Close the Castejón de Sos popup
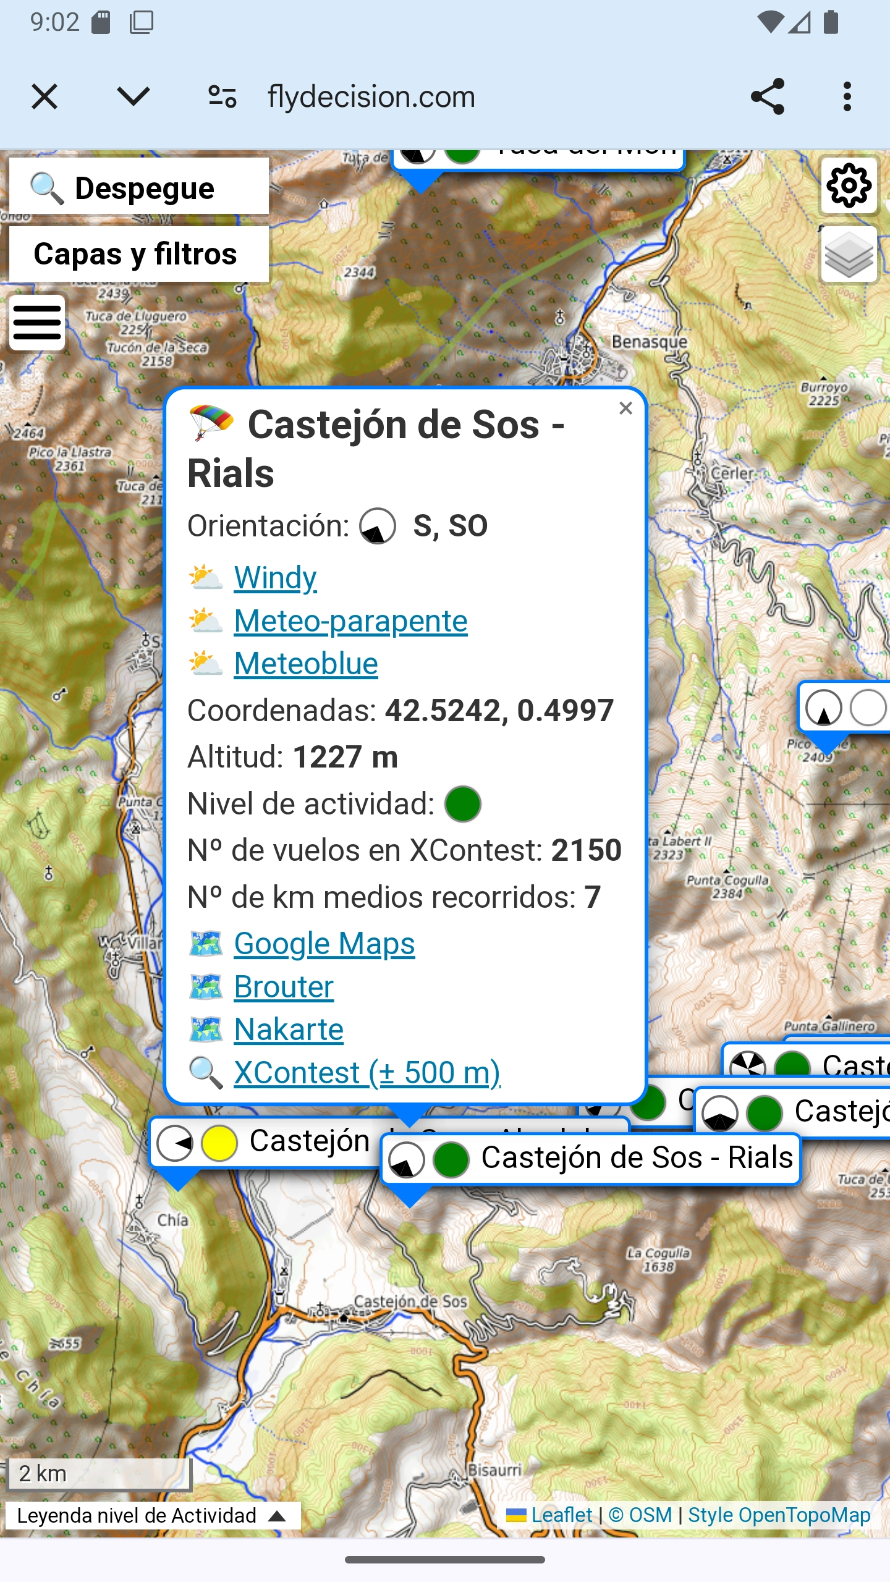The width and height of the screenshot is (890, 1582). 625,408
